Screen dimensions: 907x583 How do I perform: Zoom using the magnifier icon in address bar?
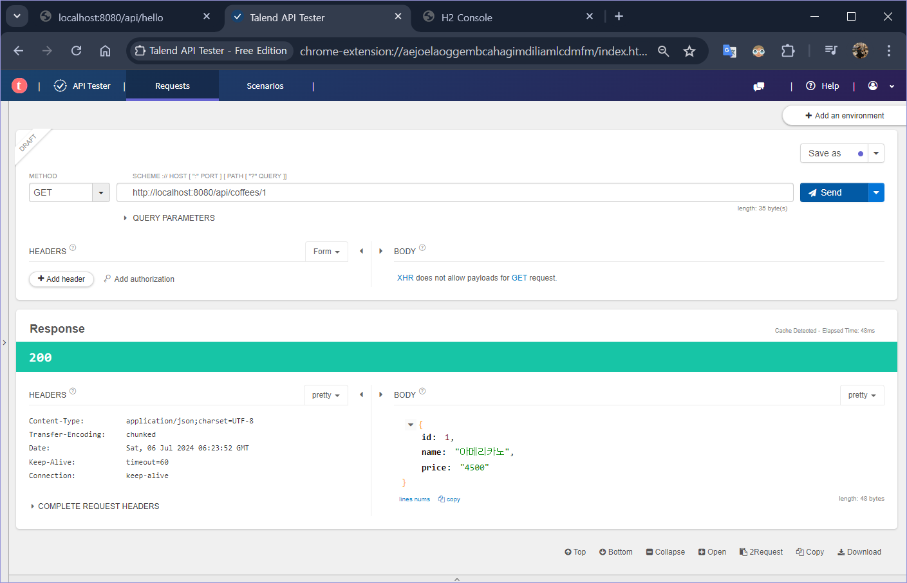click(x=663, y=51)
